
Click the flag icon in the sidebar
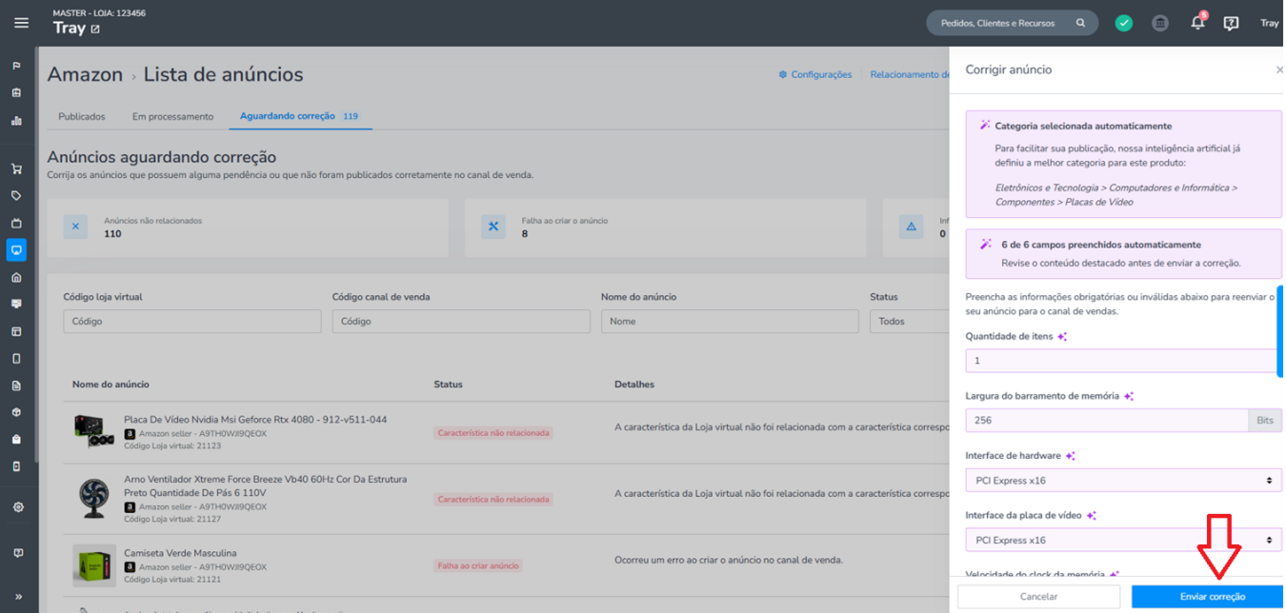pos(16,66)
